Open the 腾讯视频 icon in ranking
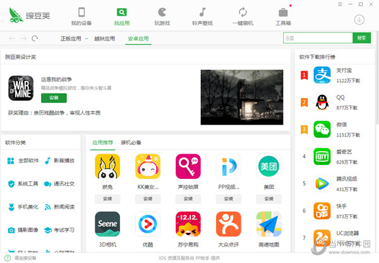 click(322, 183)
